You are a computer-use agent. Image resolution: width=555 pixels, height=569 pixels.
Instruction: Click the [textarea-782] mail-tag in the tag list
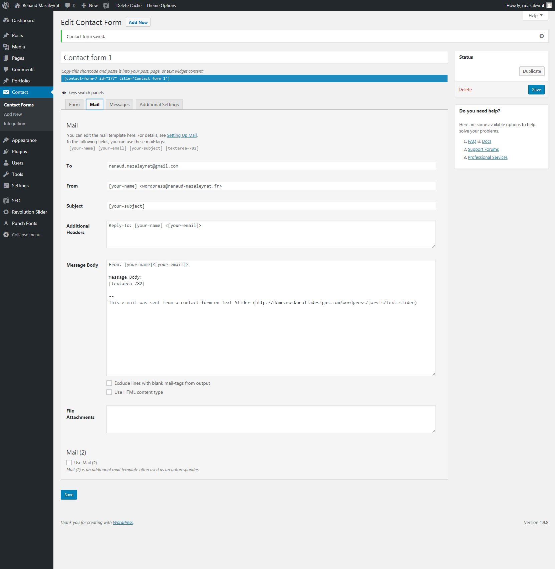(182, 148)
